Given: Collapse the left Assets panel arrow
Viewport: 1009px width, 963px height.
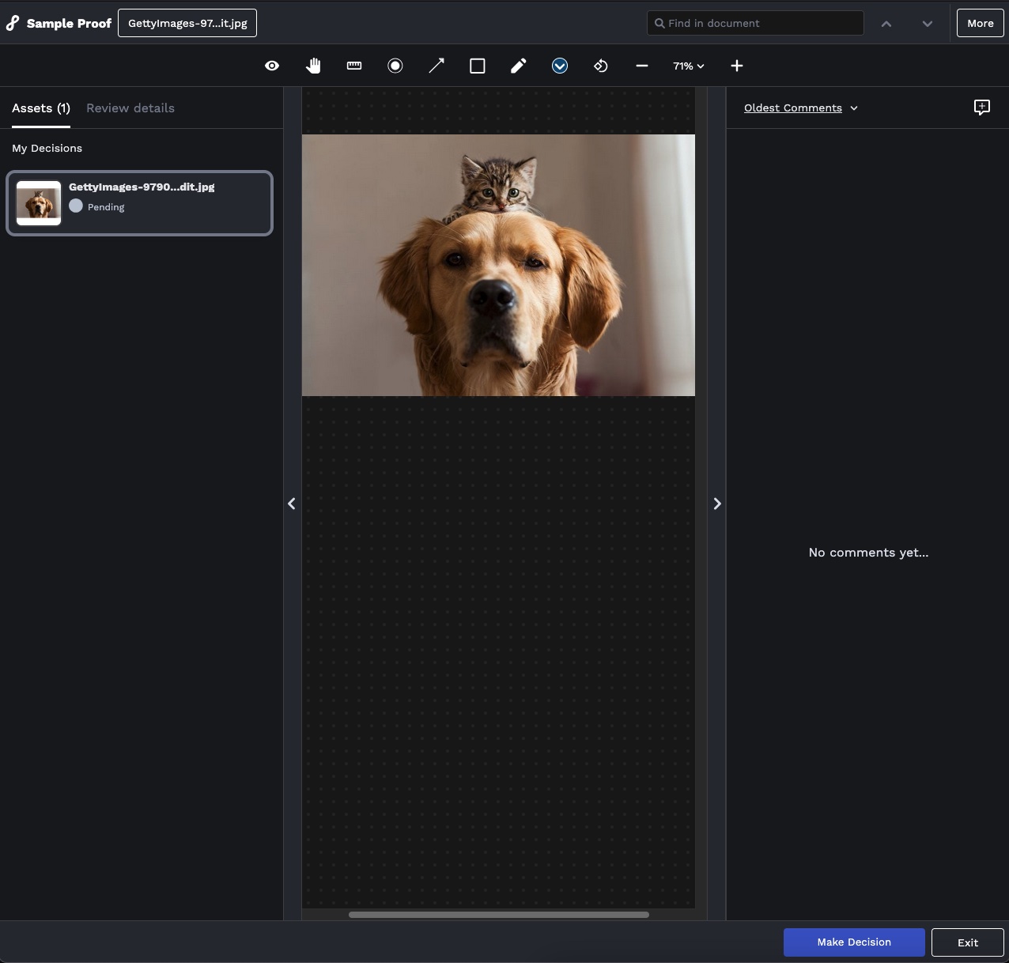Looking at the screenshot, I should (292, 504).
